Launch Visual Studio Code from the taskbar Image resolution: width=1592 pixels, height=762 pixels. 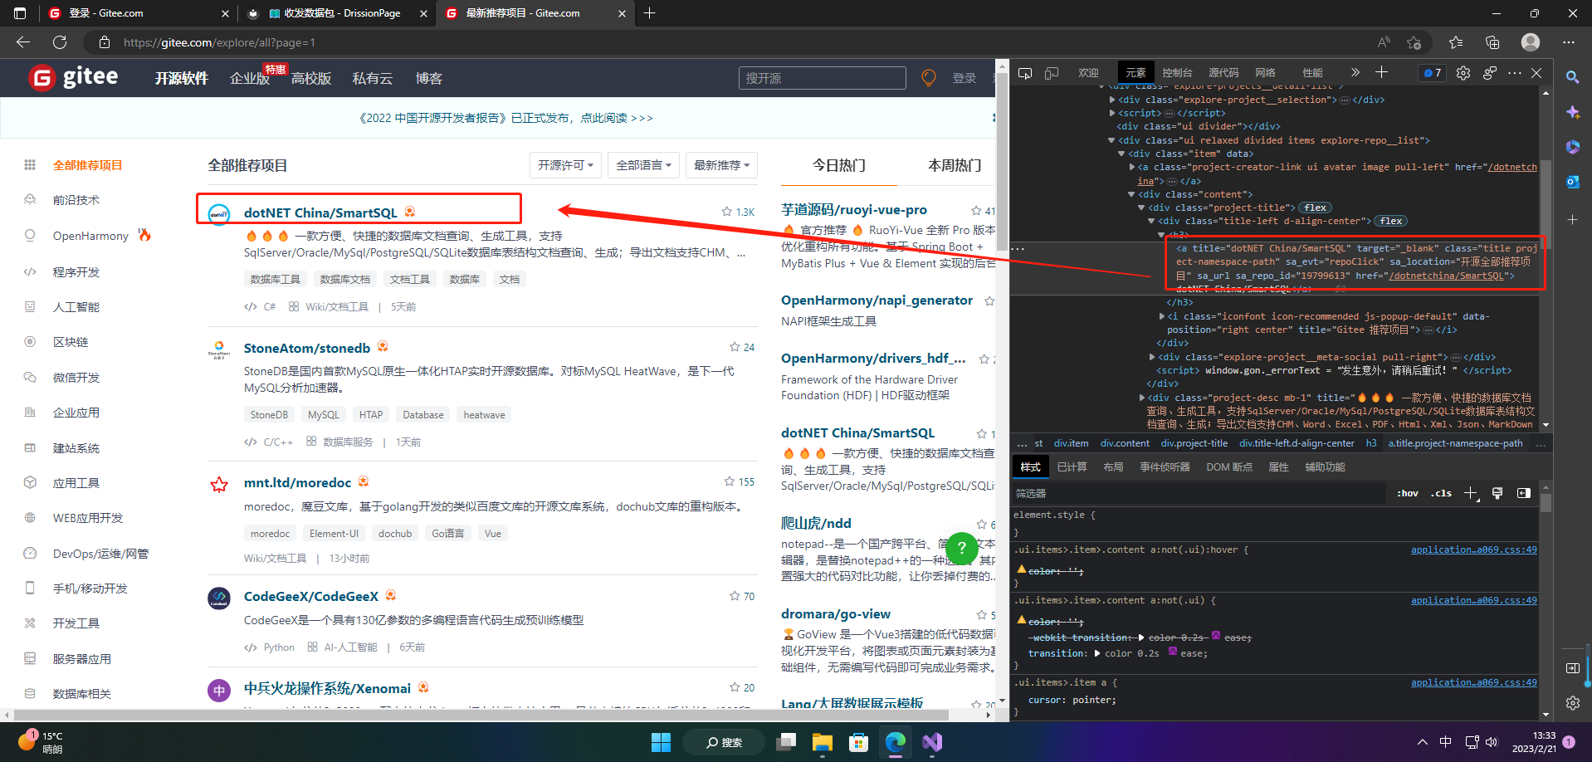(931, 742)
